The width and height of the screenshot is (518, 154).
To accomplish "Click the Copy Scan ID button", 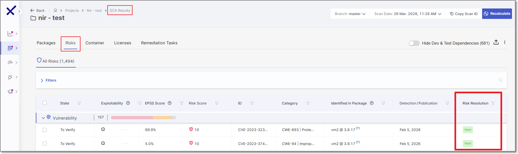I will coord(464,14).
